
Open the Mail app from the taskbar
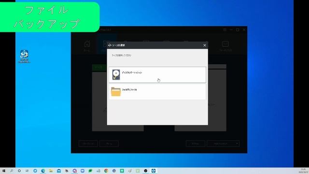click(x=59, y=171)
